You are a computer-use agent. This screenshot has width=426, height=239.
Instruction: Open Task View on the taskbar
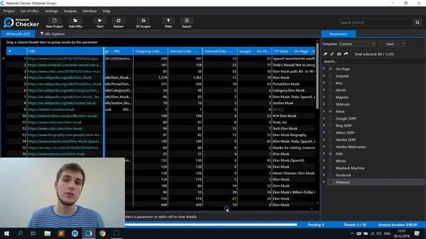point(33,233)
